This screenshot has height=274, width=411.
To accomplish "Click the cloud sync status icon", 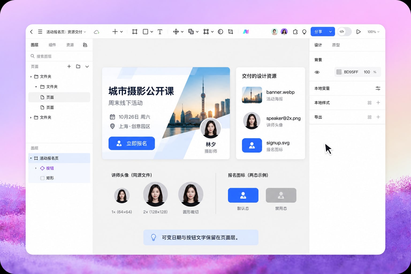I will (97, 32).
